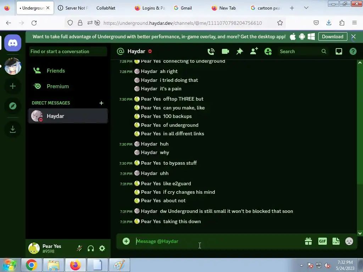363x272 pixels.
Task: Add friends to DM icon
Action: [x=254, y=51]
